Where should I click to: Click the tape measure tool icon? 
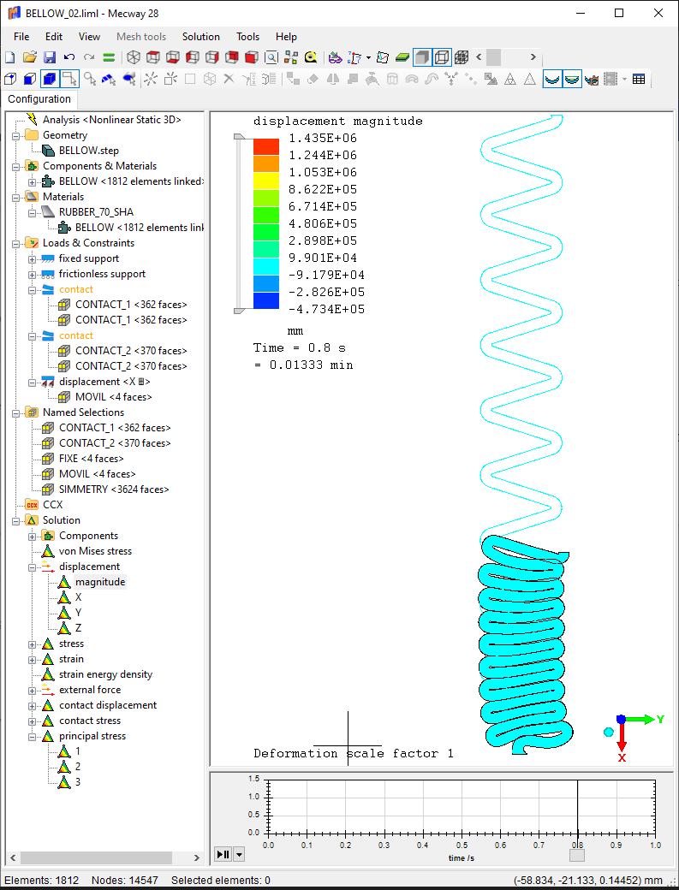tap(310, 57)
